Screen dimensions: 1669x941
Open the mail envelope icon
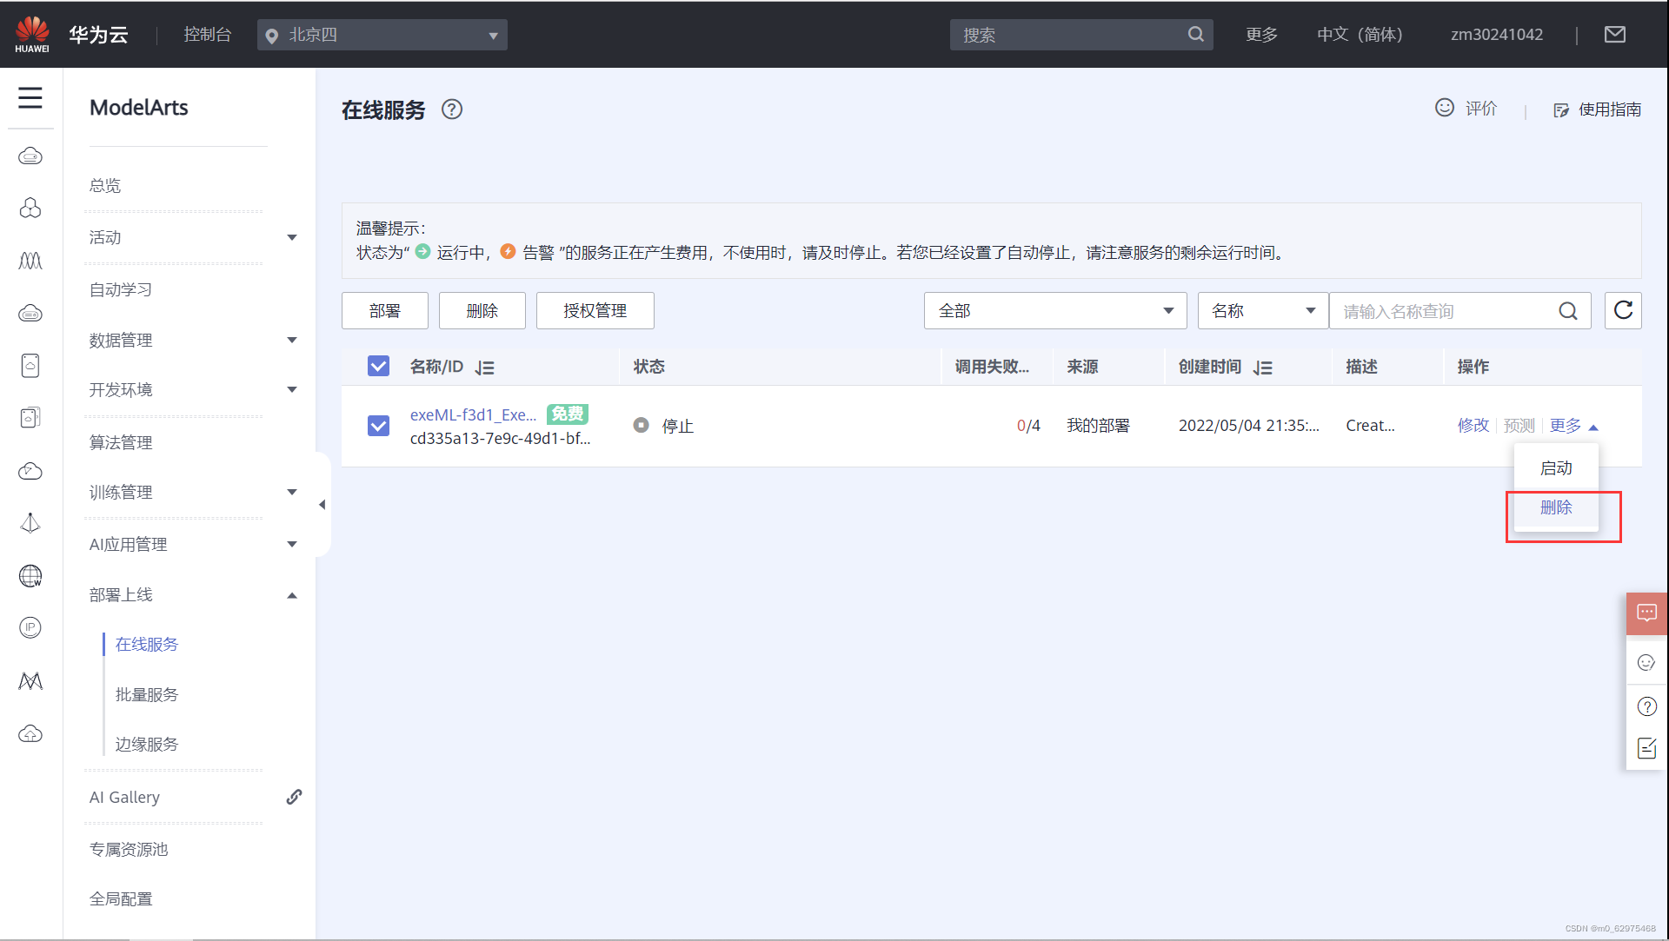click(1615, 35)
